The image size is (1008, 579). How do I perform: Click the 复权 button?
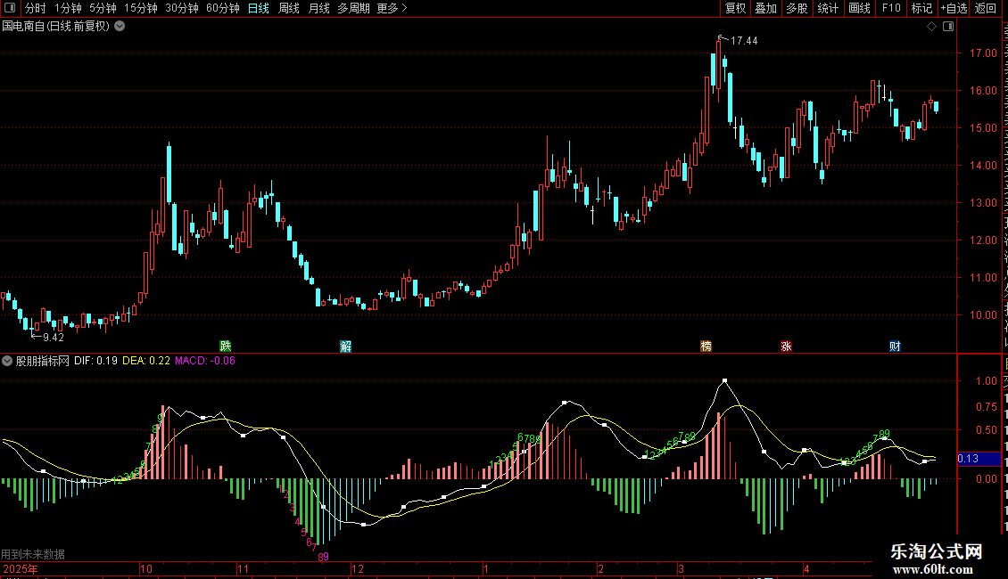pyautogui.click(x=735, y=8)
